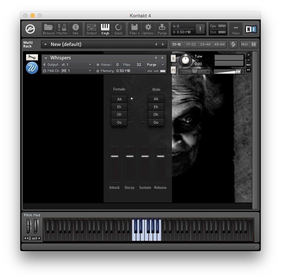
Task: Select Male Oo whisper
Action: (156, 123)
